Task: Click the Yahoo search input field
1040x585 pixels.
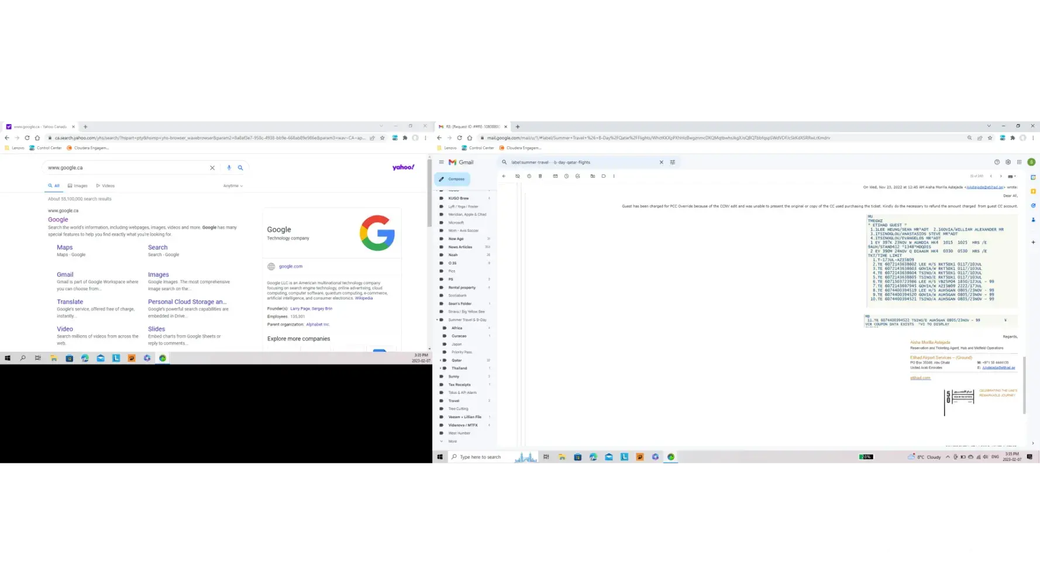Action: [127, 168]
